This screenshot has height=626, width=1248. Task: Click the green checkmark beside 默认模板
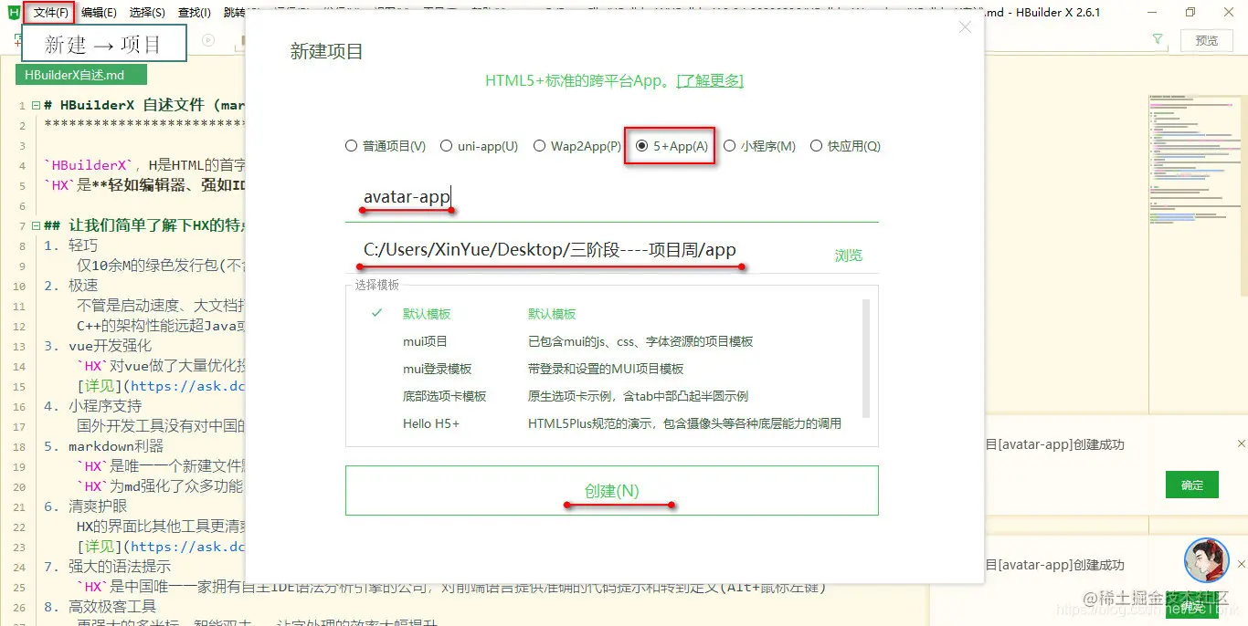[377, 313]
